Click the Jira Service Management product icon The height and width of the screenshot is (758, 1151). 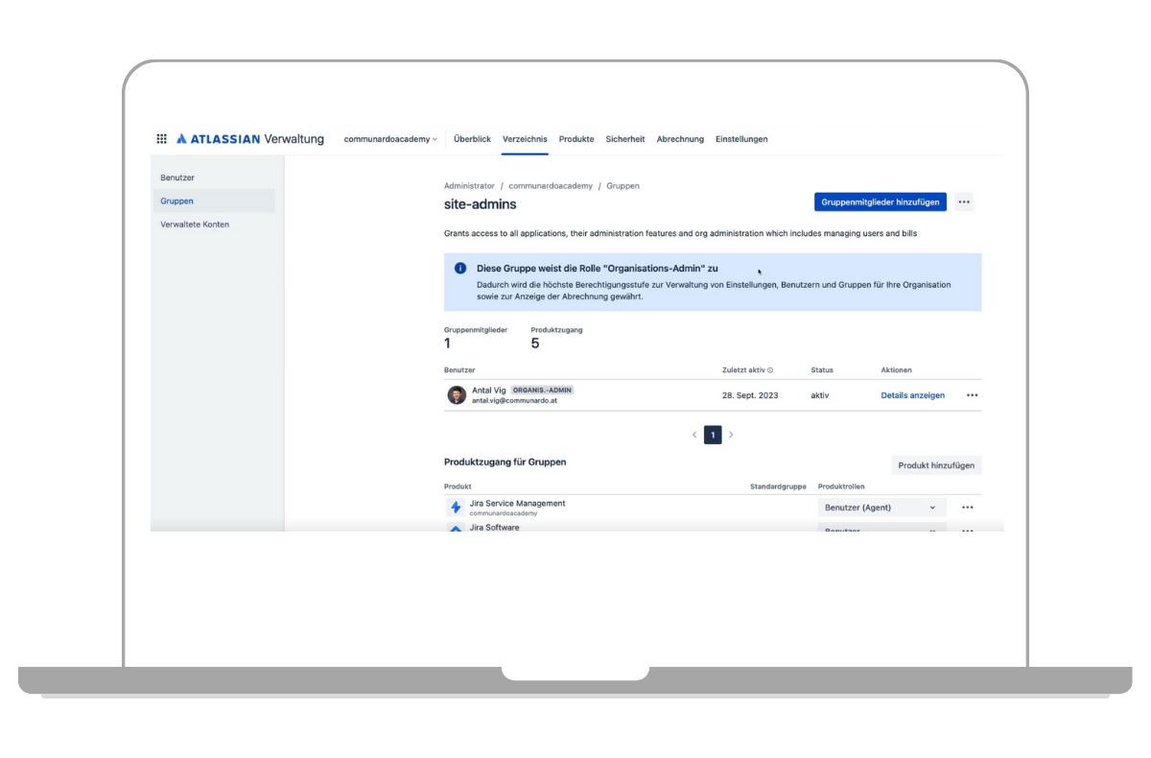456,508
